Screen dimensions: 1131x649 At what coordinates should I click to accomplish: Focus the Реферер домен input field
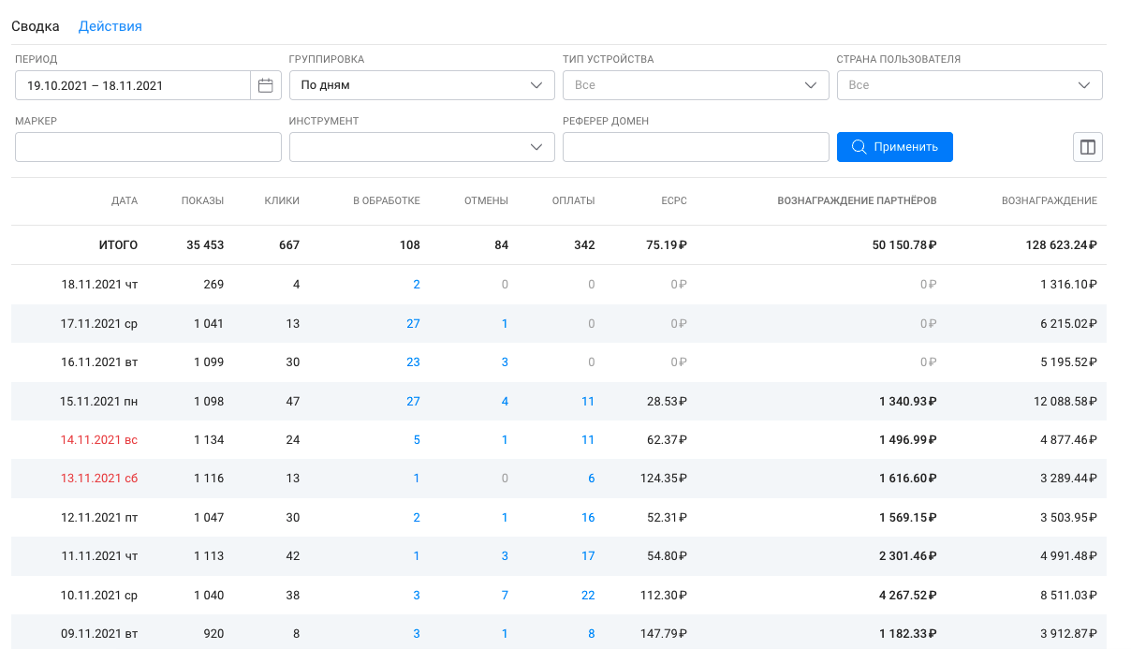[x=696, y=147]
